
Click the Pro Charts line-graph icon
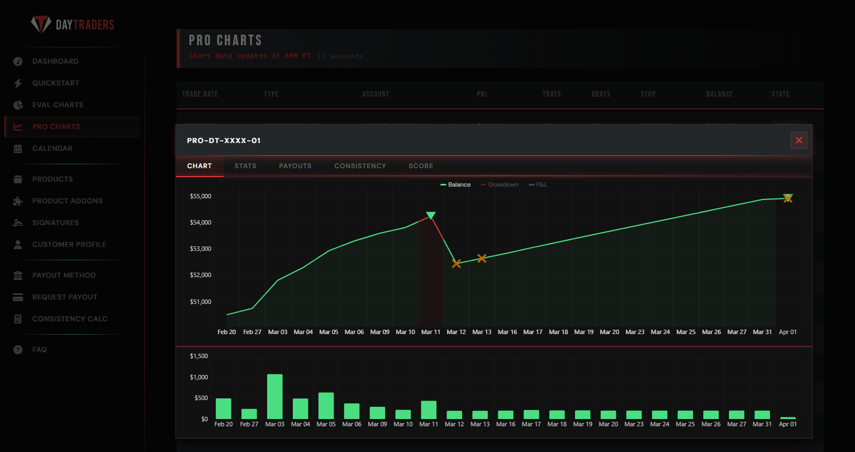(18, 127)
